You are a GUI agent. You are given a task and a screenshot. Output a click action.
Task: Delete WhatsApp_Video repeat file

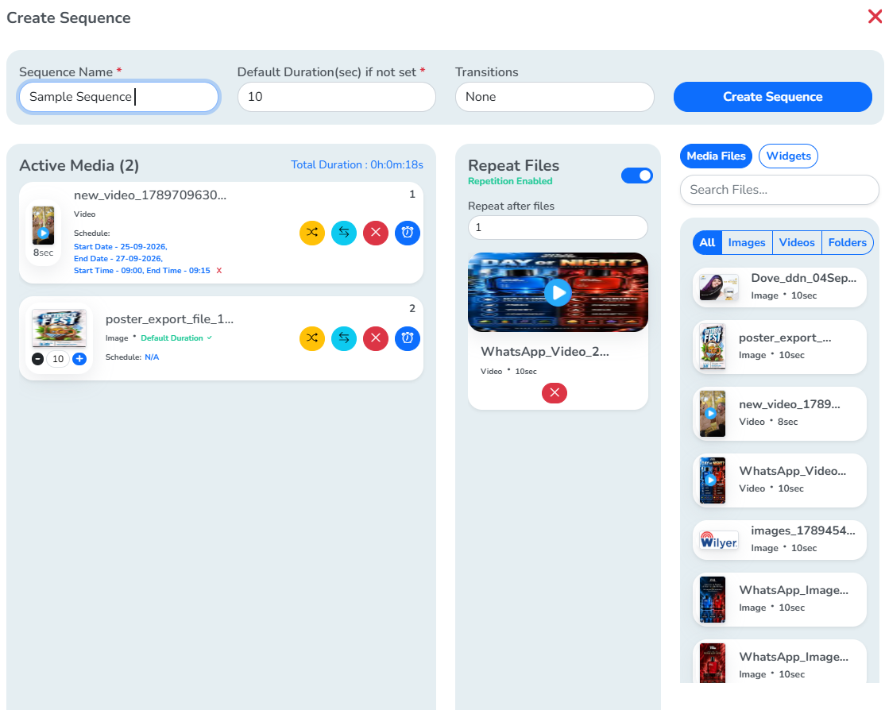pos(555,393)
